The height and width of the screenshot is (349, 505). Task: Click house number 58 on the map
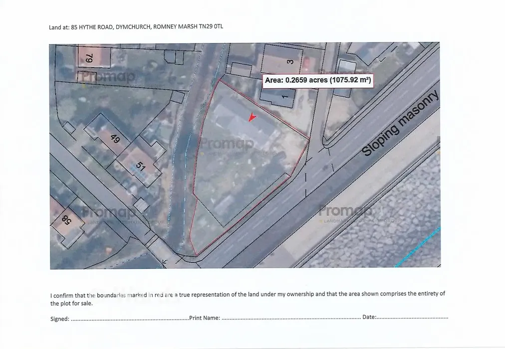(x=66, y=220)
